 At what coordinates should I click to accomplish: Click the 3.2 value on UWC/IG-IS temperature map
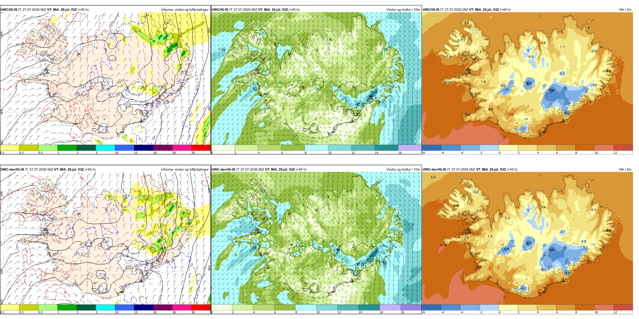coord(466,22)
